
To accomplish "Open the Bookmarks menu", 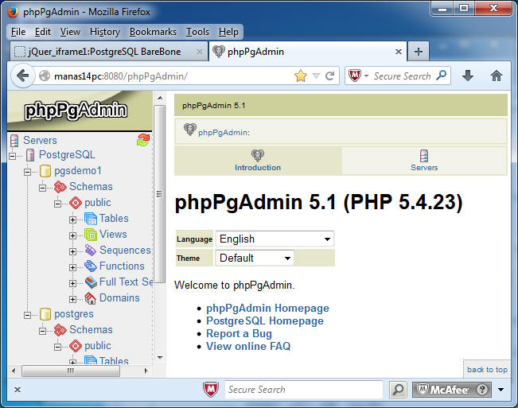I will (153, 32).
